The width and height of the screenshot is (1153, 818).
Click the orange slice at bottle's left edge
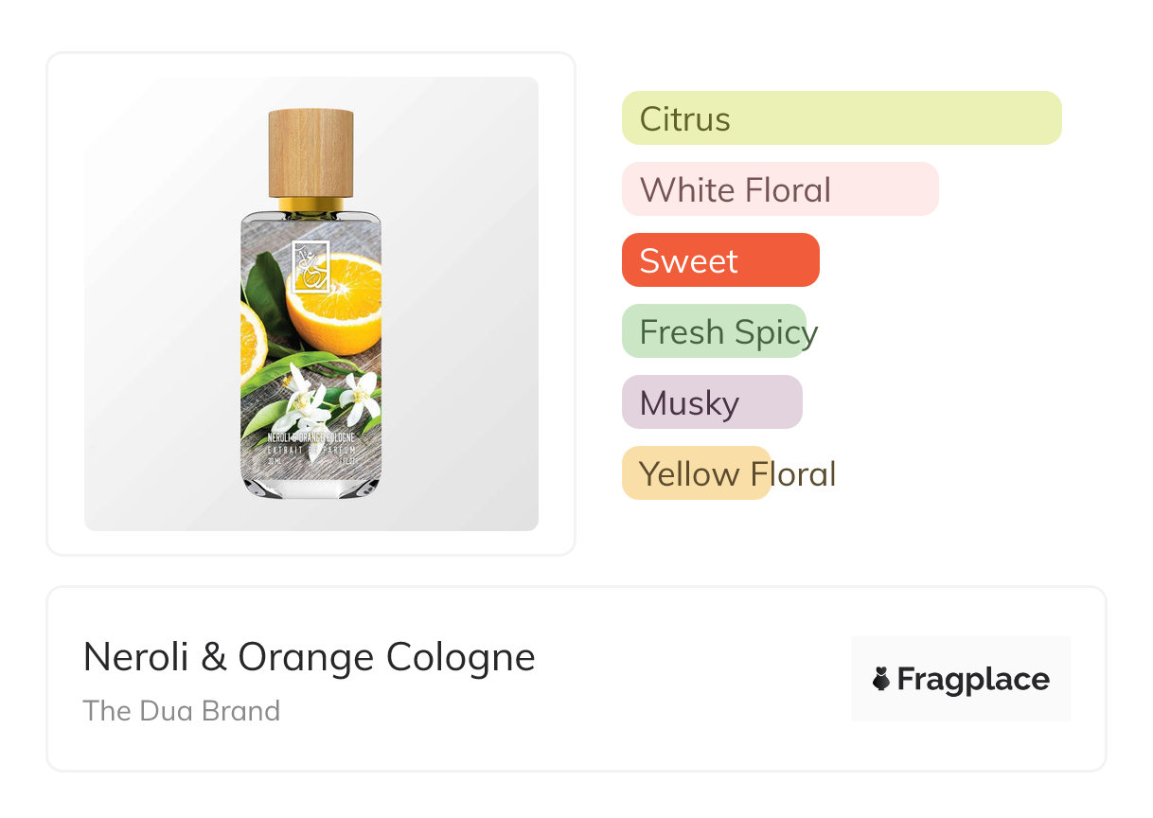click(x=251, y=343)
